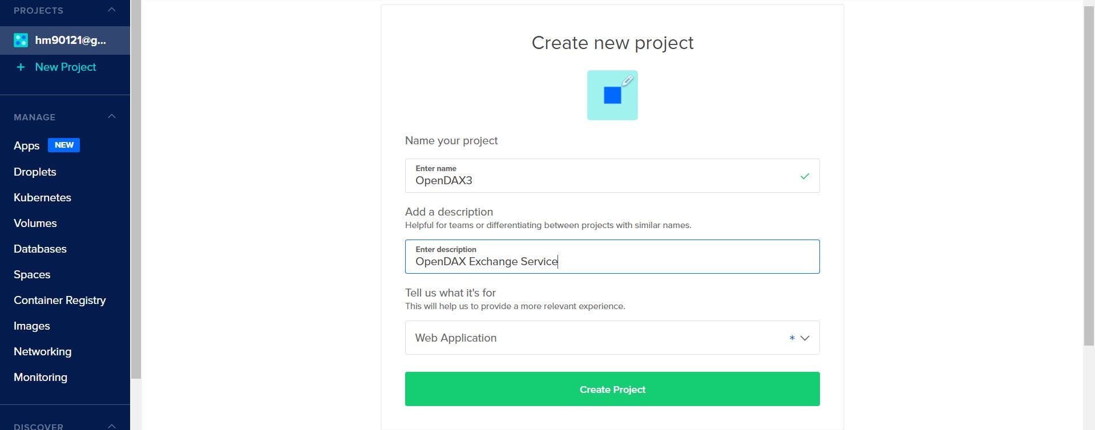The width and height of the screenshot is (1095, 430).
Task: Click the New Project link
Action: [66, 67]
